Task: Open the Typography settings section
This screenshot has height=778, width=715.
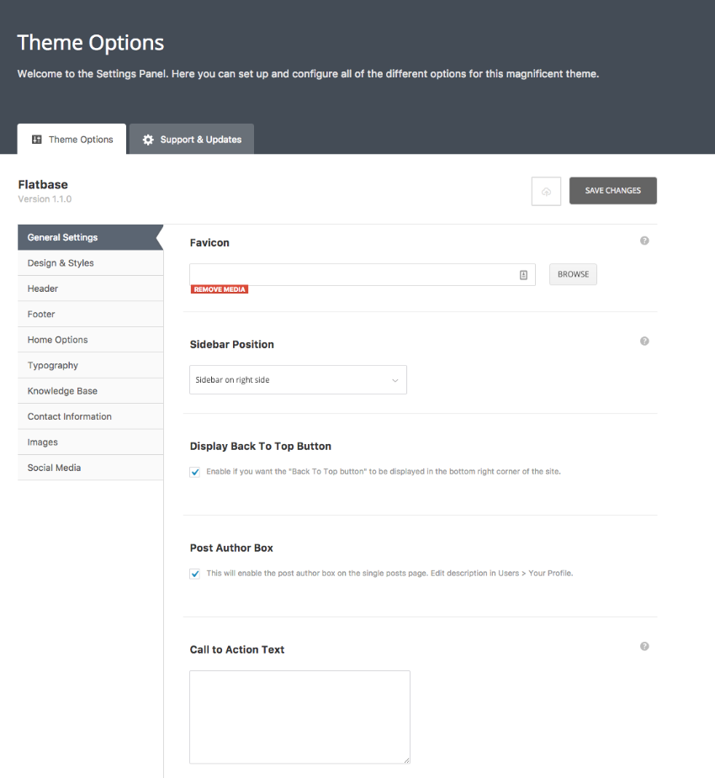Action: click(53, 366)
